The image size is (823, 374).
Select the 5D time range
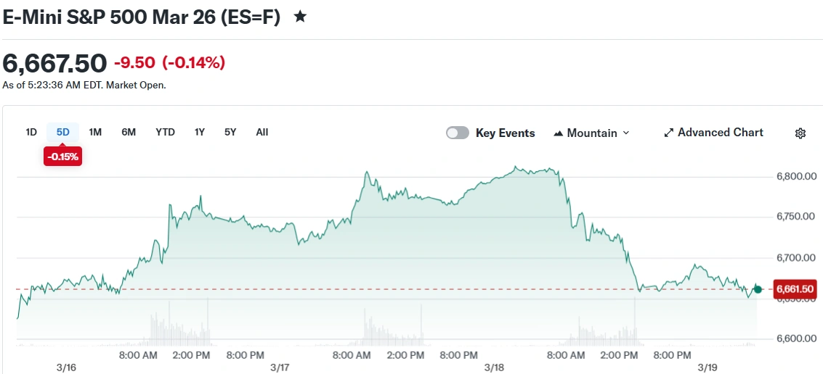click(x=63, y=132)
